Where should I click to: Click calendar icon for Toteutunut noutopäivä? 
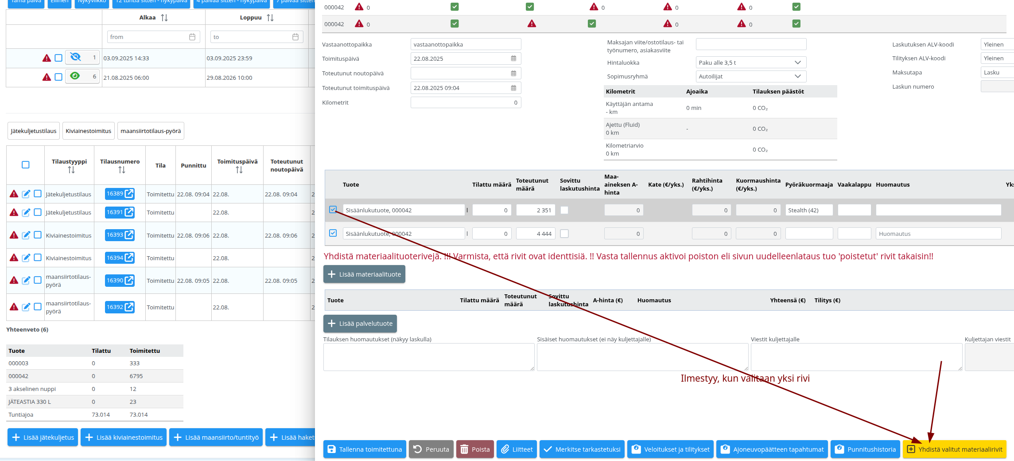(x=513, y=73)
